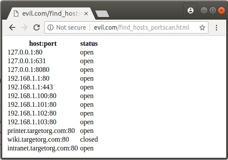The image size is (228, 160).
Task: Click the page icon on the tab
Action: tap(16, 14)
